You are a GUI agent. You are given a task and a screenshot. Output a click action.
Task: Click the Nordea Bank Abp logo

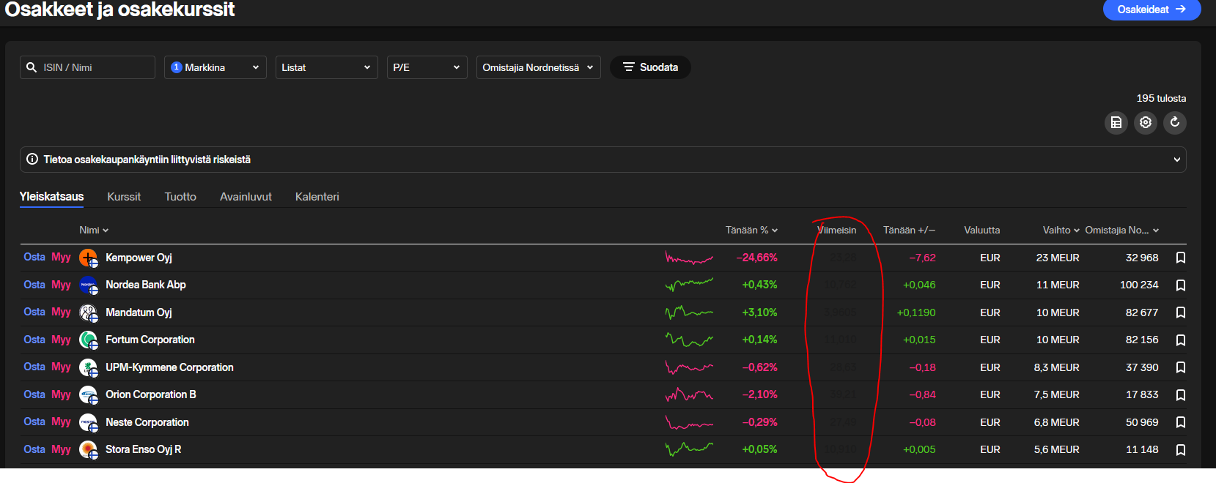[89, 285]
